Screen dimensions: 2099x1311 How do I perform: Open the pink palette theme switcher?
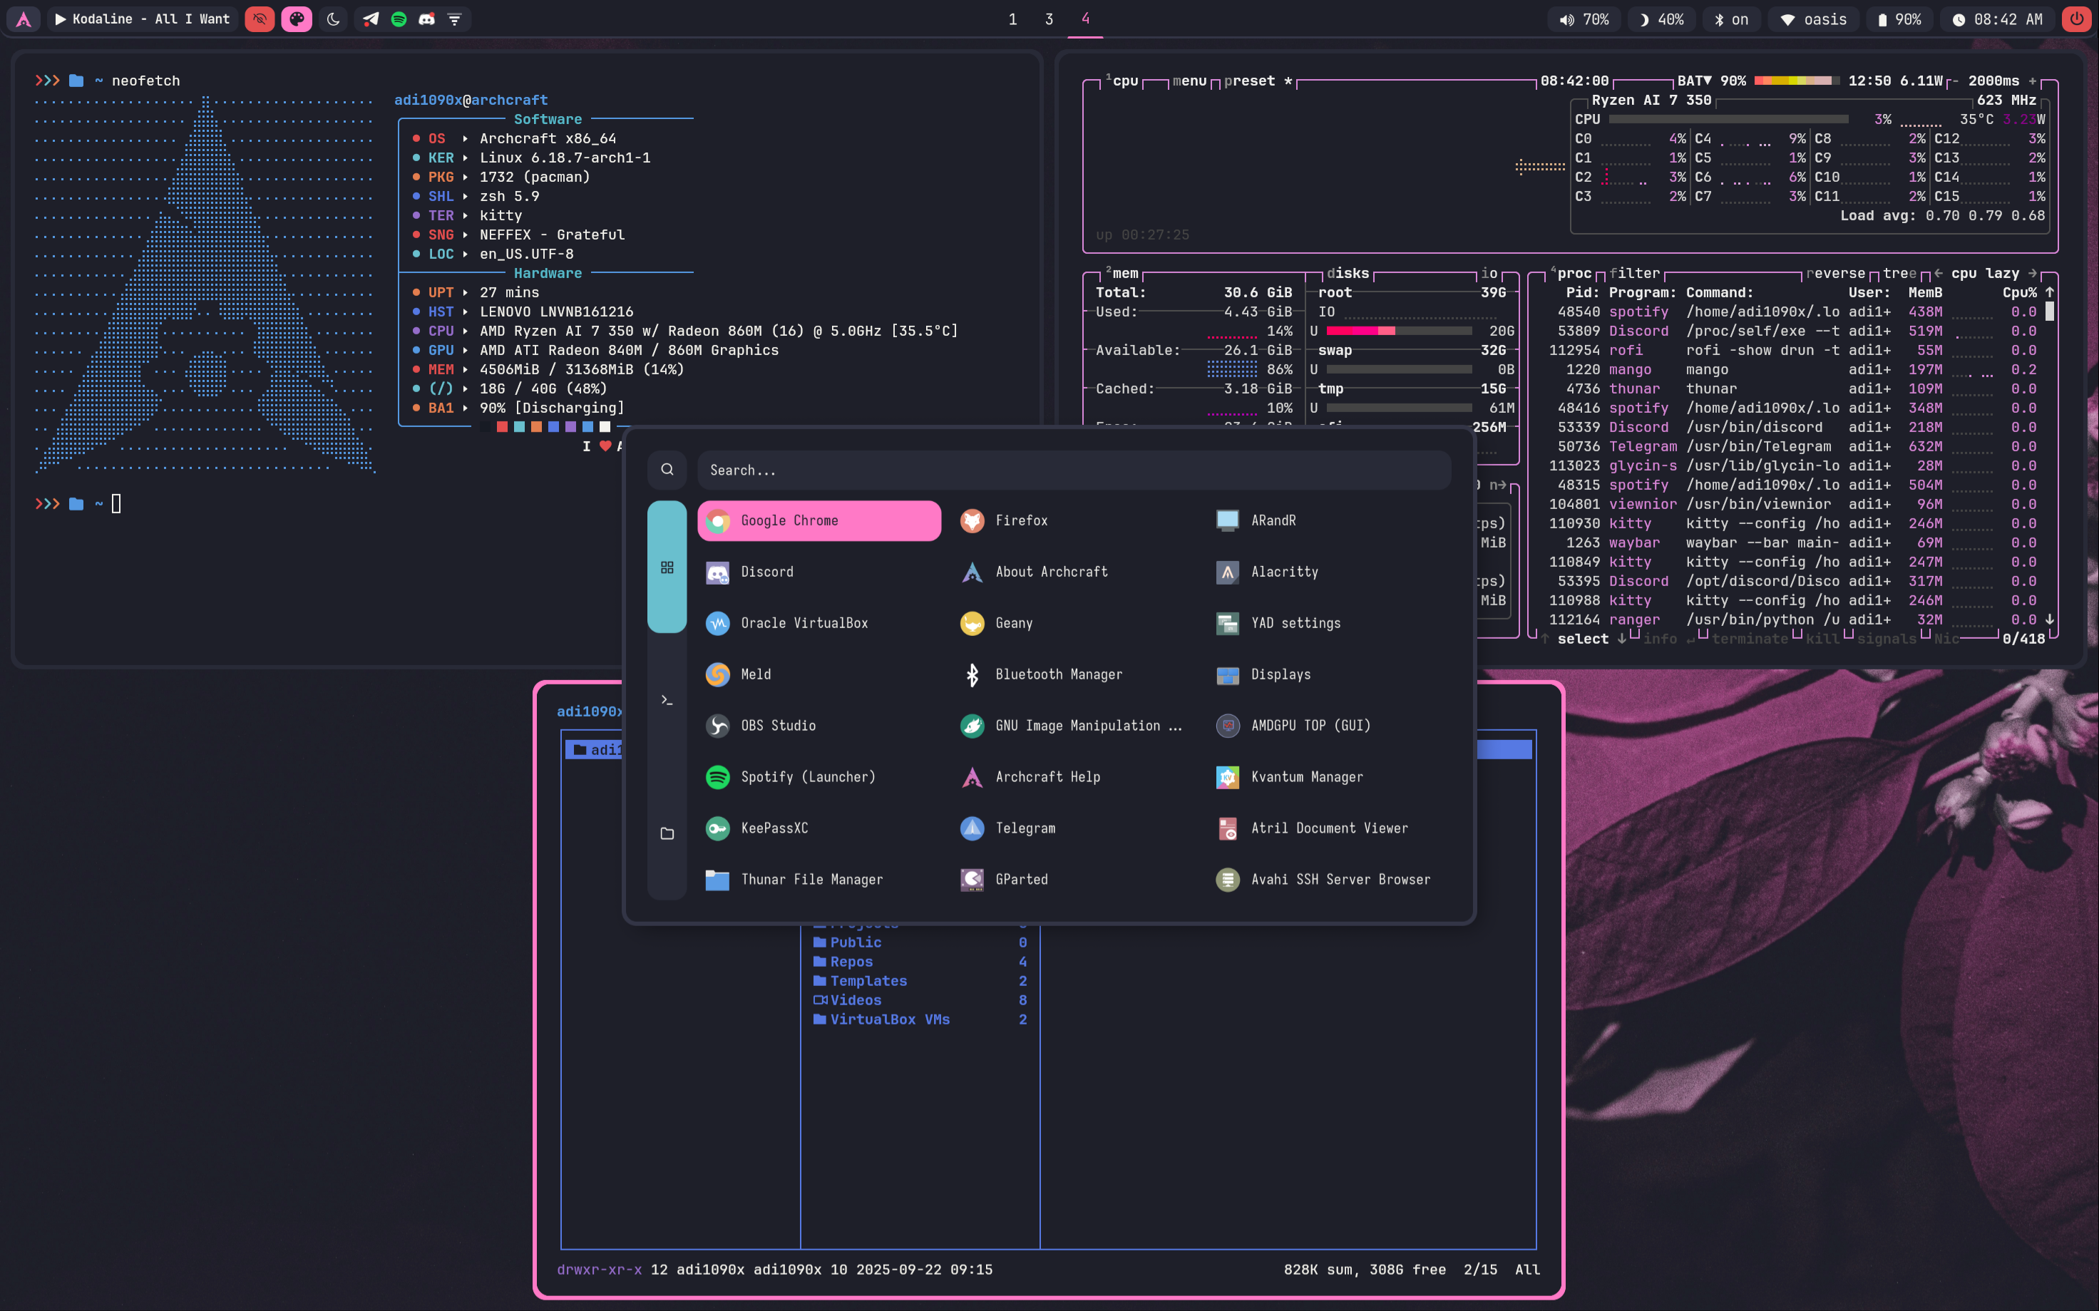point(297,19)
